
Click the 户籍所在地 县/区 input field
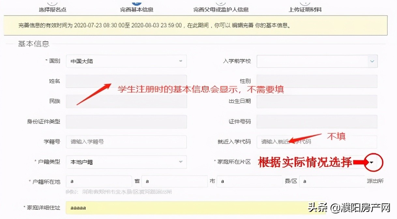(249, 181)
